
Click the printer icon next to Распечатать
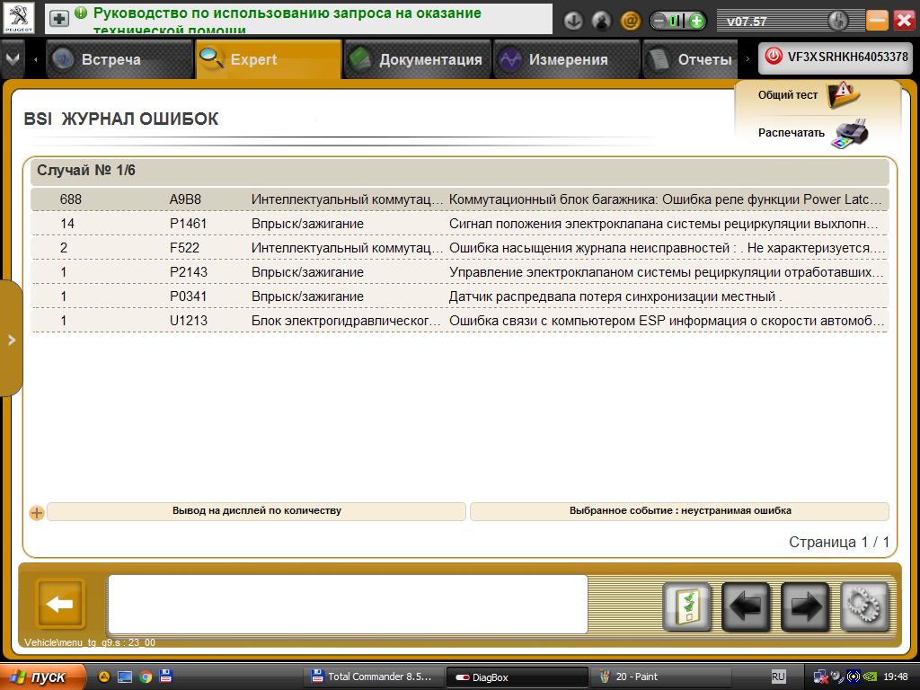pyautogui.click(x=849, y=133)
